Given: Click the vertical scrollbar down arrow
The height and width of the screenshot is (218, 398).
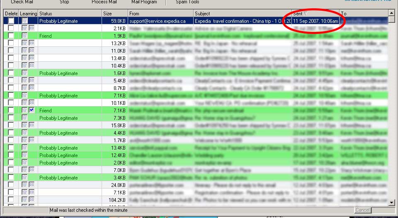Looking at the screenshot, I should [x=391, y=202].
